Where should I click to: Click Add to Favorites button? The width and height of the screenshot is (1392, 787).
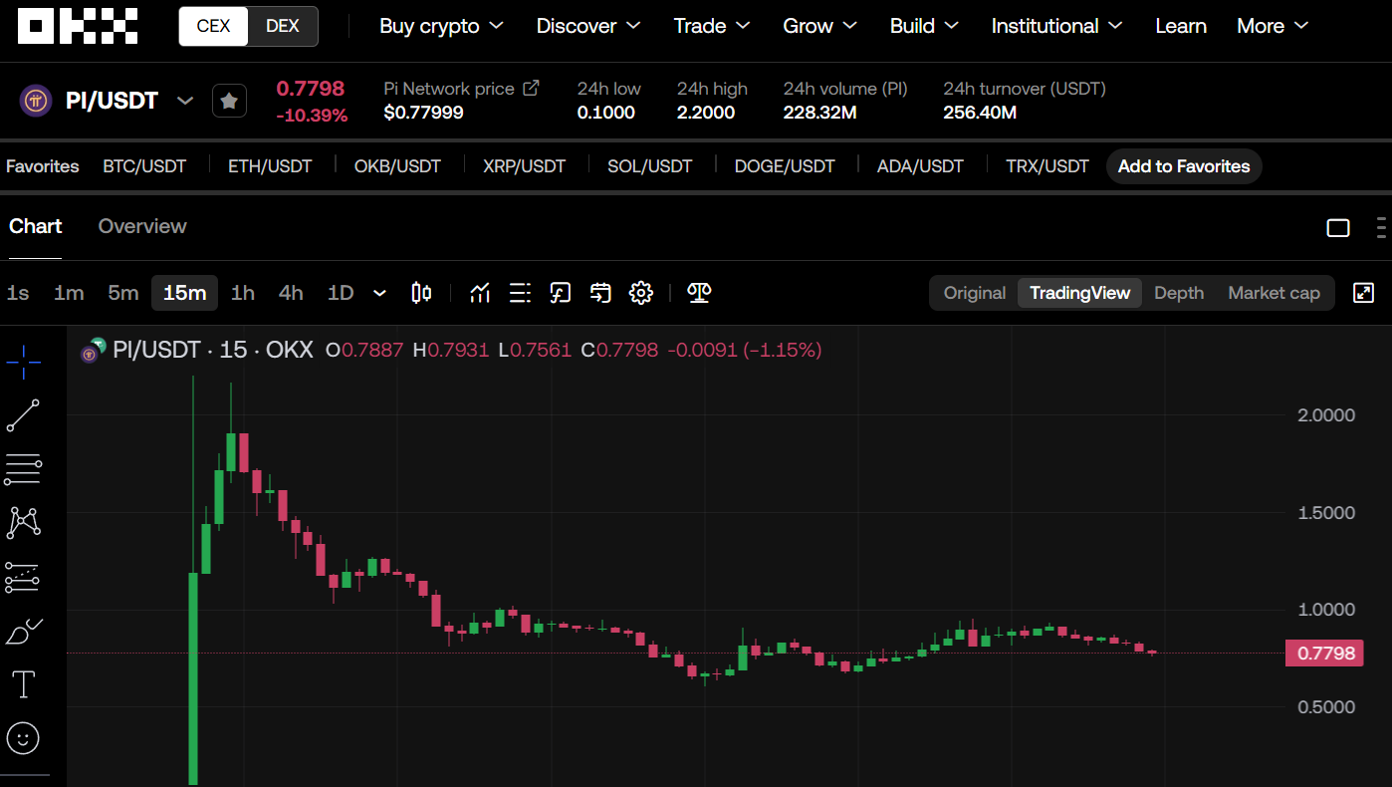click(x=1183, y=166)
